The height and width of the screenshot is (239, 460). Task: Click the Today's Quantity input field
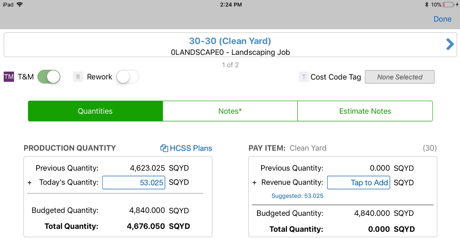click(134, 182)
